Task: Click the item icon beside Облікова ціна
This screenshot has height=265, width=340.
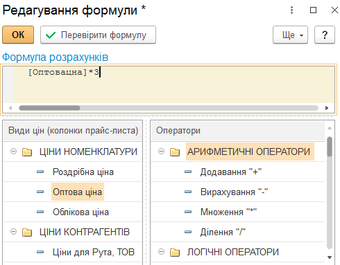Action: click(40, 212)
